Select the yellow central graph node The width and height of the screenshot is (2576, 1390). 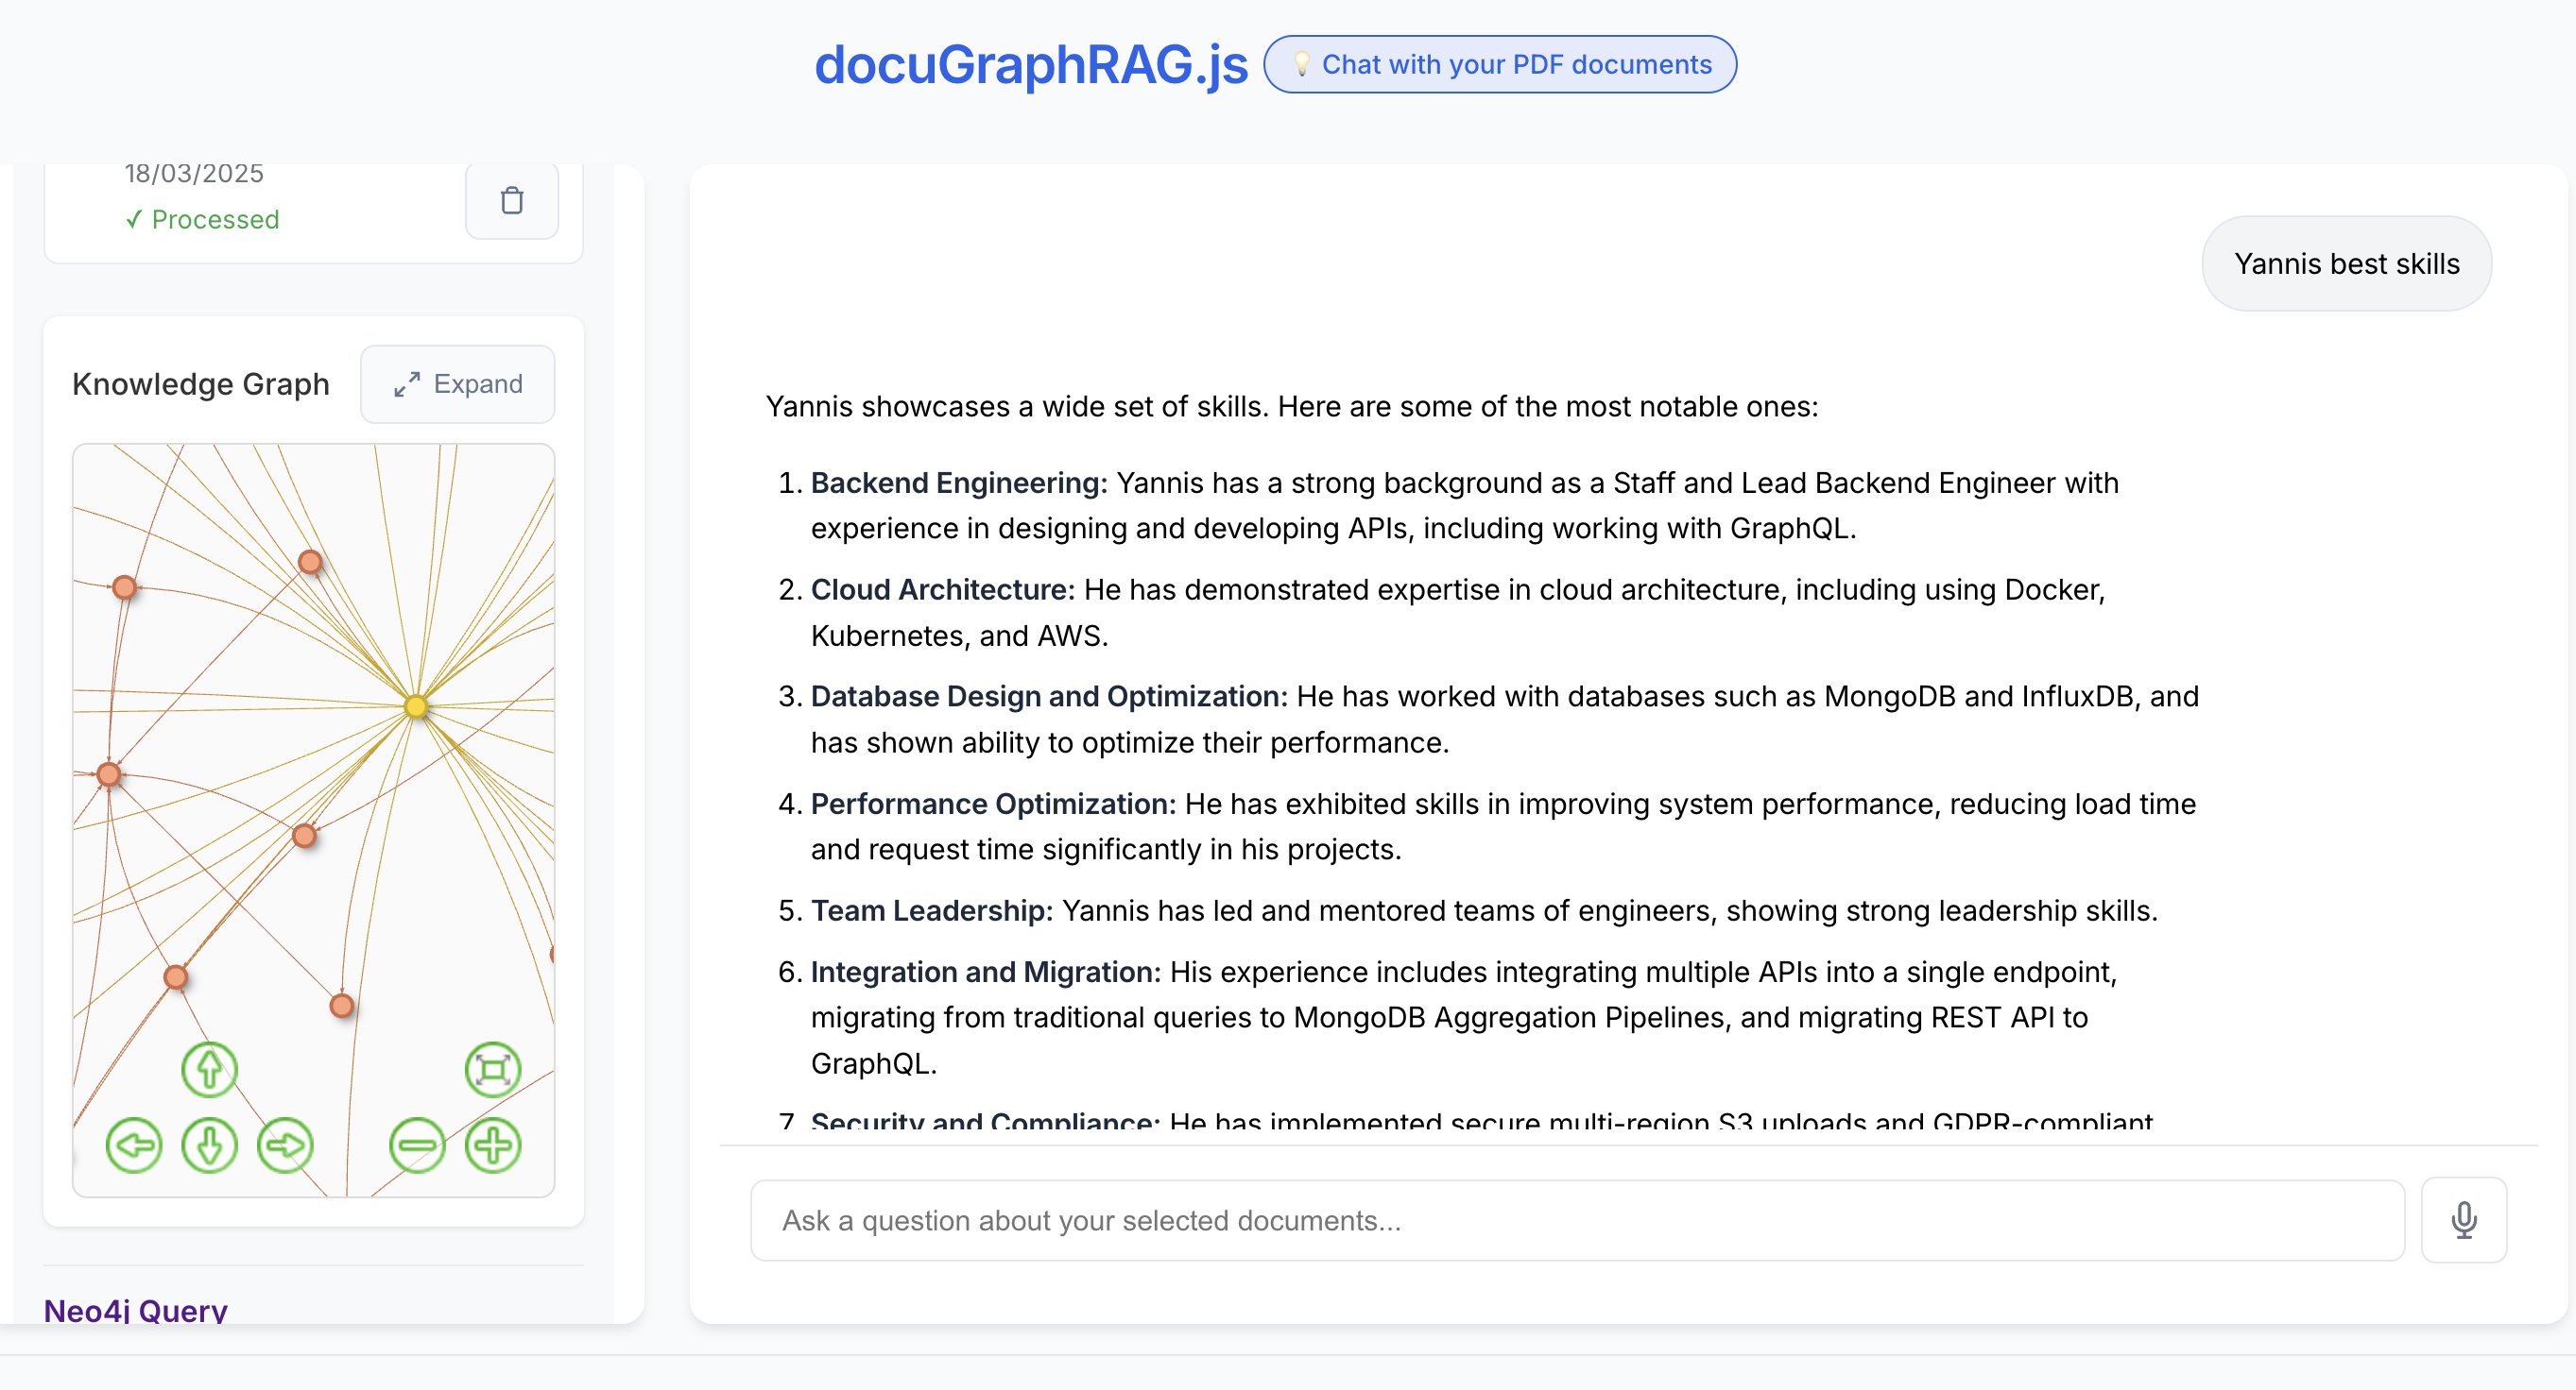[x=416, y=707]
